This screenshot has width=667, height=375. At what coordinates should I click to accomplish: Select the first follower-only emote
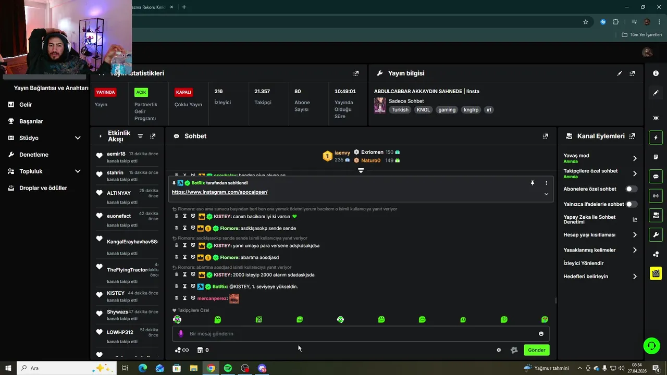(177, 319)
